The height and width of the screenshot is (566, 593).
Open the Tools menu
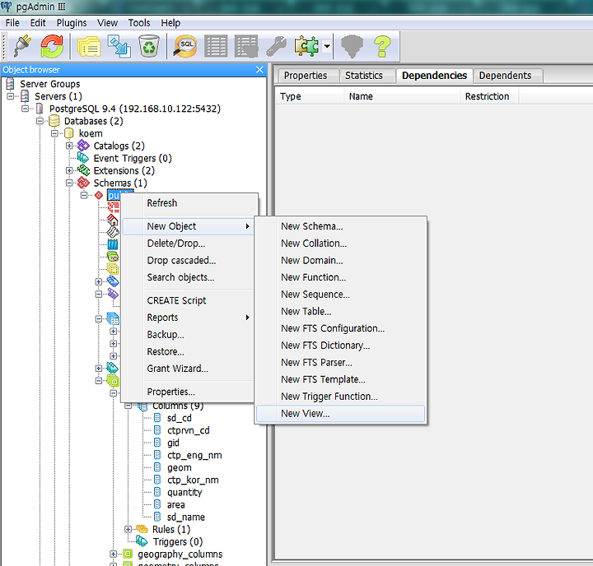point(139,23)
